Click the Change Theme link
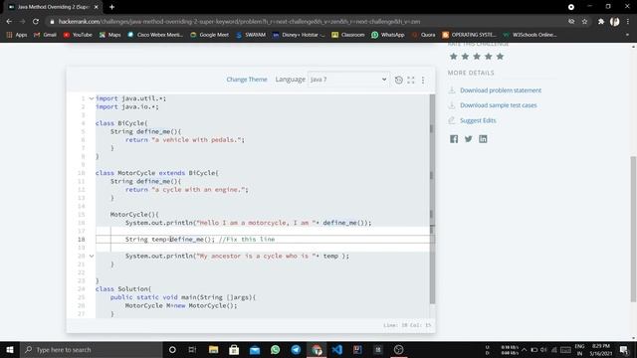 [247, 80]
